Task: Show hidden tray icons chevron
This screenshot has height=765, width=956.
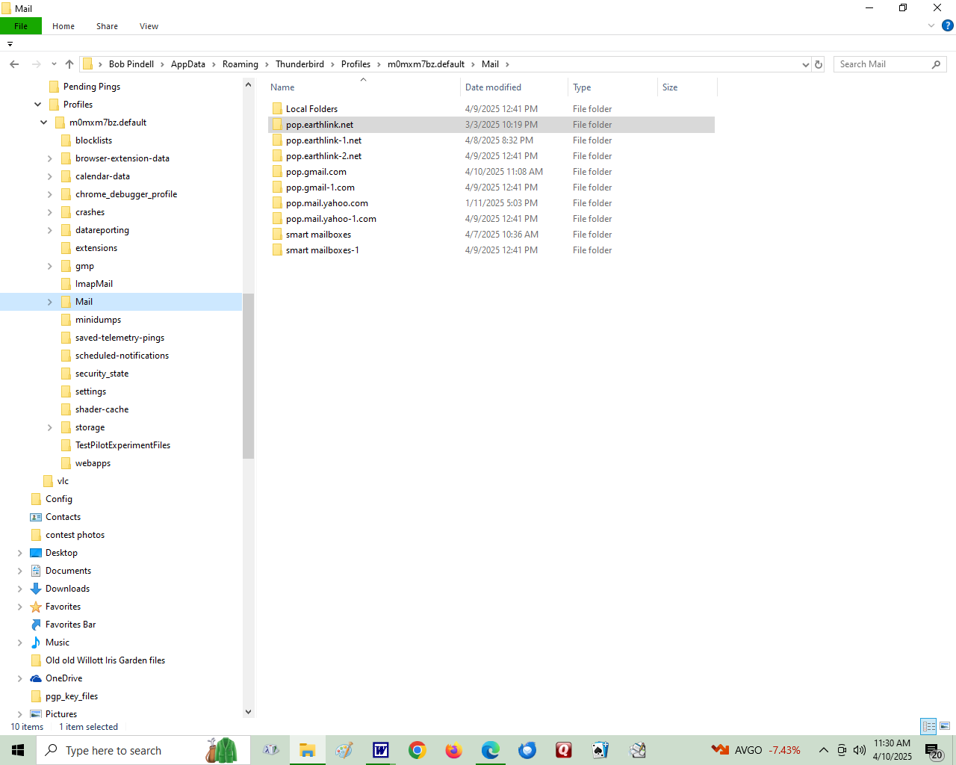Action: pos(823,750)
